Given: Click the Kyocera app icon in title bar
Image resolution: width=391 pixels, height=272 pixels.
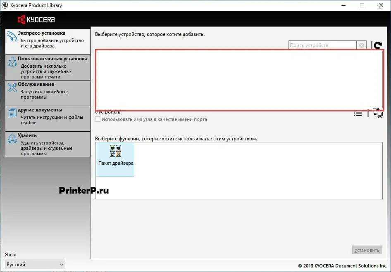Looking at the screenshot, I should [5, 5].
